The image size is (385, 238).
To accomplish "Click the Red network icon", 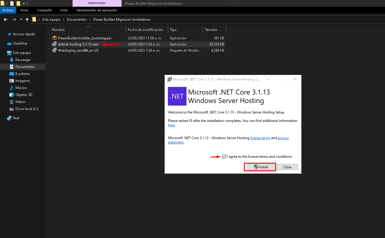I will (9, 118).
